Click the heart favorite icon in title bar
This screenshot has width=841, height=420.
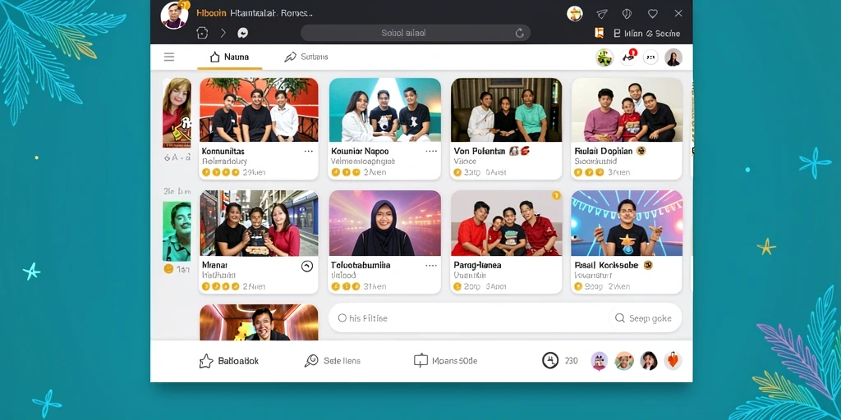[652, 14]
